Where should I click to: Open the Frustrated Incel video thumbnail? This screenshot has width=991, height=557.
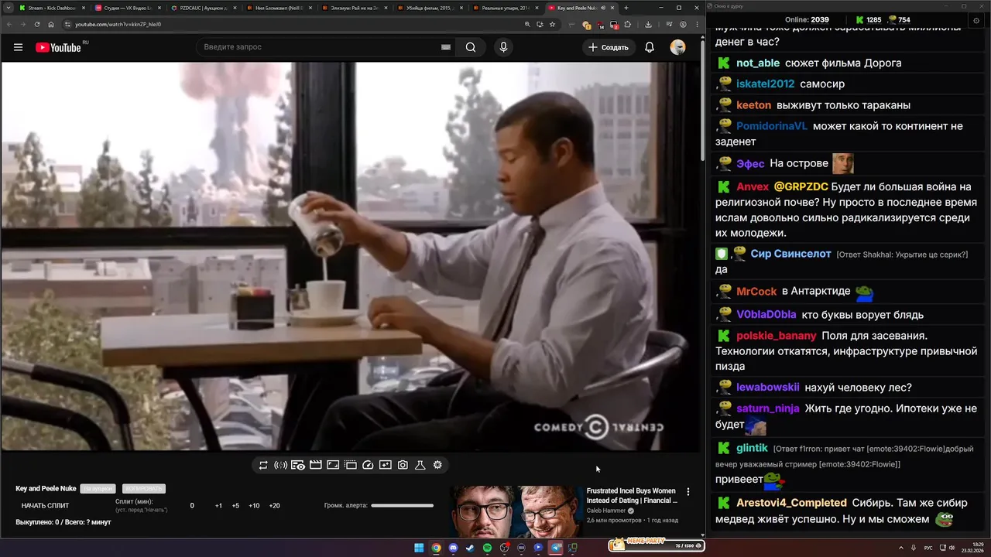pyautogui.click(x=517, y=511)
